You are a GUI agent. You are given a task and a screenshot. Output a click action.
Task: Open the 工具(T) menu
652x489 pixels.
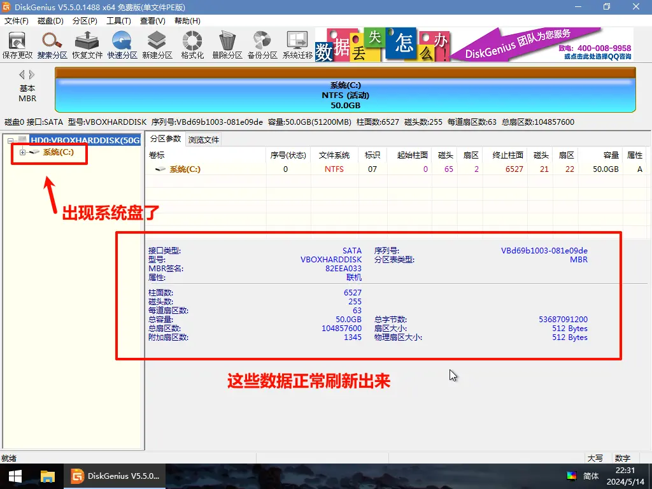pos(118,21)
